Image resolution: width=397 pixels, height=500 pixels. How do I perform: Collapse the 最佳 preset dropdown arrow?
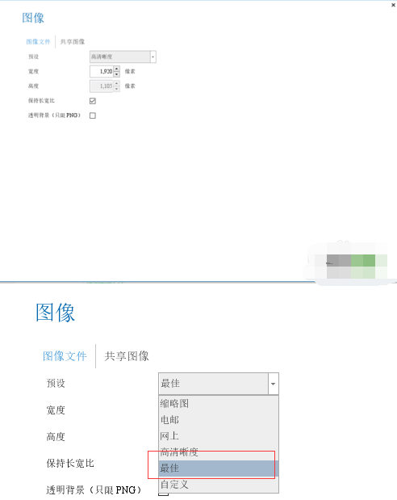273,384
